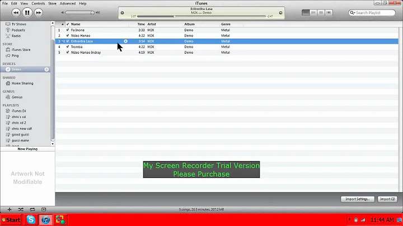Viewport: 403px width, 226px height.
Task: Select the Tromba track name
Action: (x=77, y=47)
